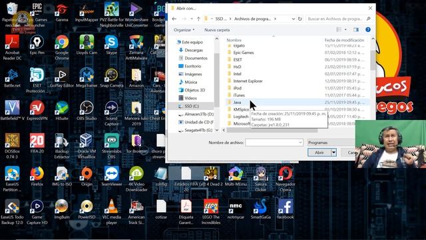Launch Google Chrome from the desktop
This screenshot has height=240, width=426.
click(x=62, y=47)
